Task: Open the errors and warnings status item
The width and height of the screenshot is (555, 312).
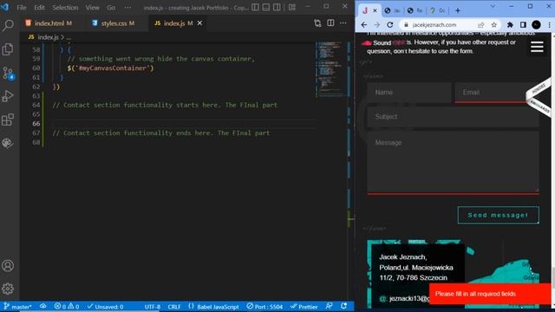Action: pyautogui.click(x=67, y=306)
